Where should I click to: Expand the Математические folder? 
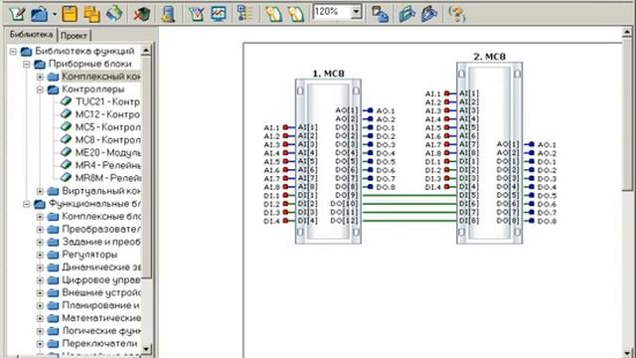[40, 318]
